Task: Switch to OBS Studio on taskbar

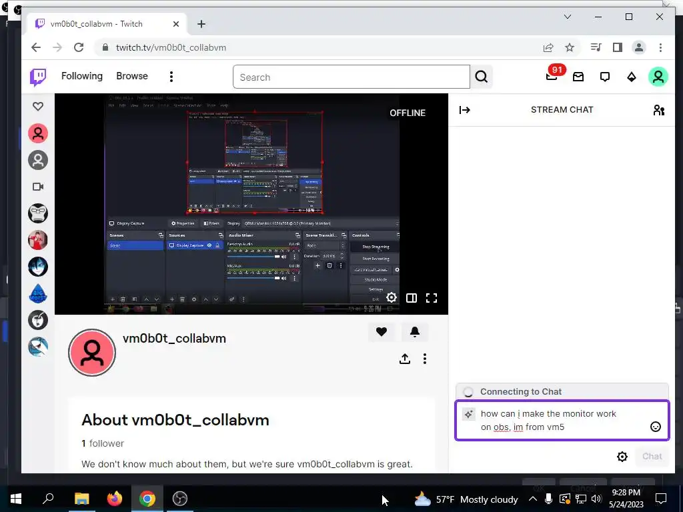Action: [x=180, y=499]
